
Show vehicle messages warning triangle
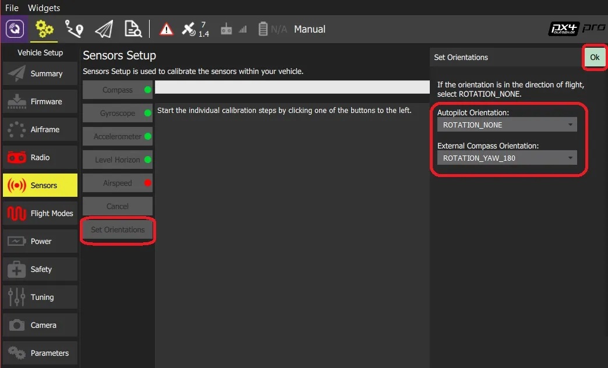click(167, 29)
